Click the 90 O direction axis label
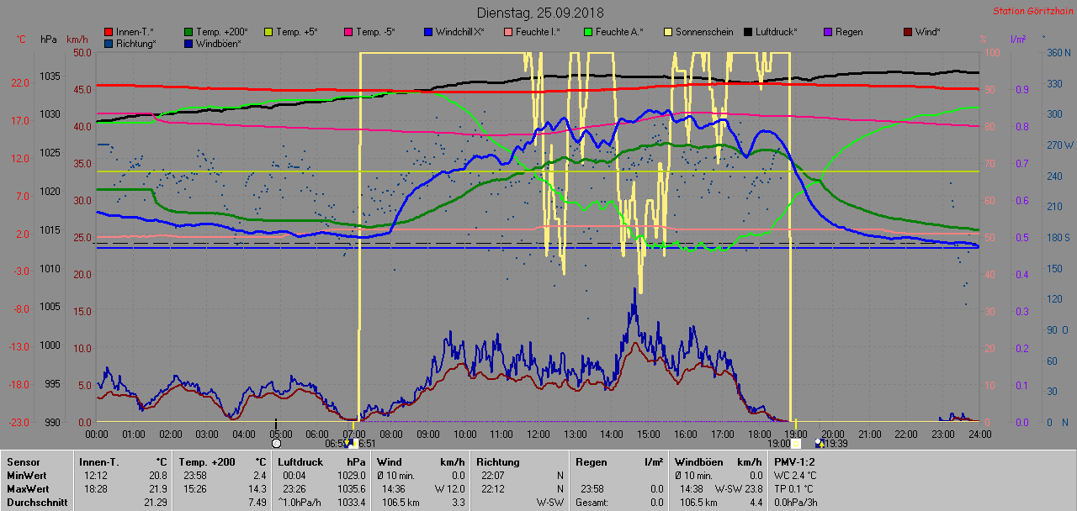The width and height of the screenshot is (1077, 511). 1057,330
